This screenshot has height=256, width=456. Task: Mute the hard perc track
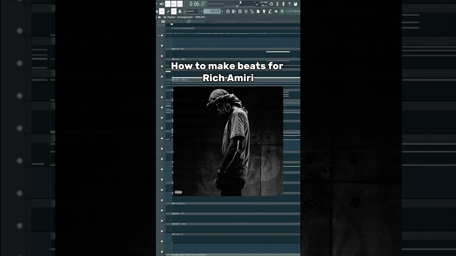point(162,210)
